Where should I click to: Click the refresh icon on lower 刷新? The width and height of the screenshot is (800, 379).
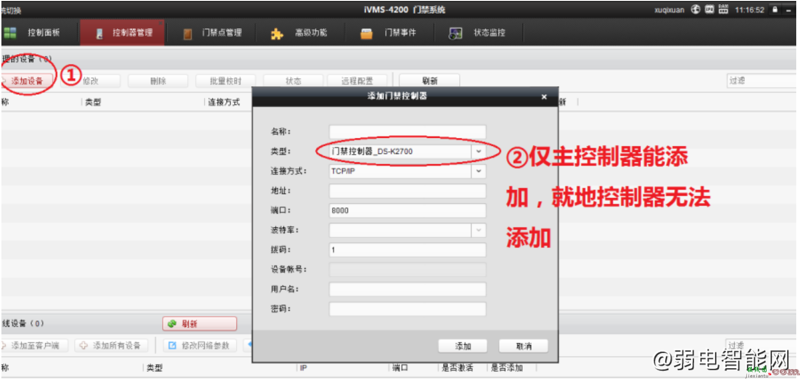pyautogui.click(x=172, y=324)
